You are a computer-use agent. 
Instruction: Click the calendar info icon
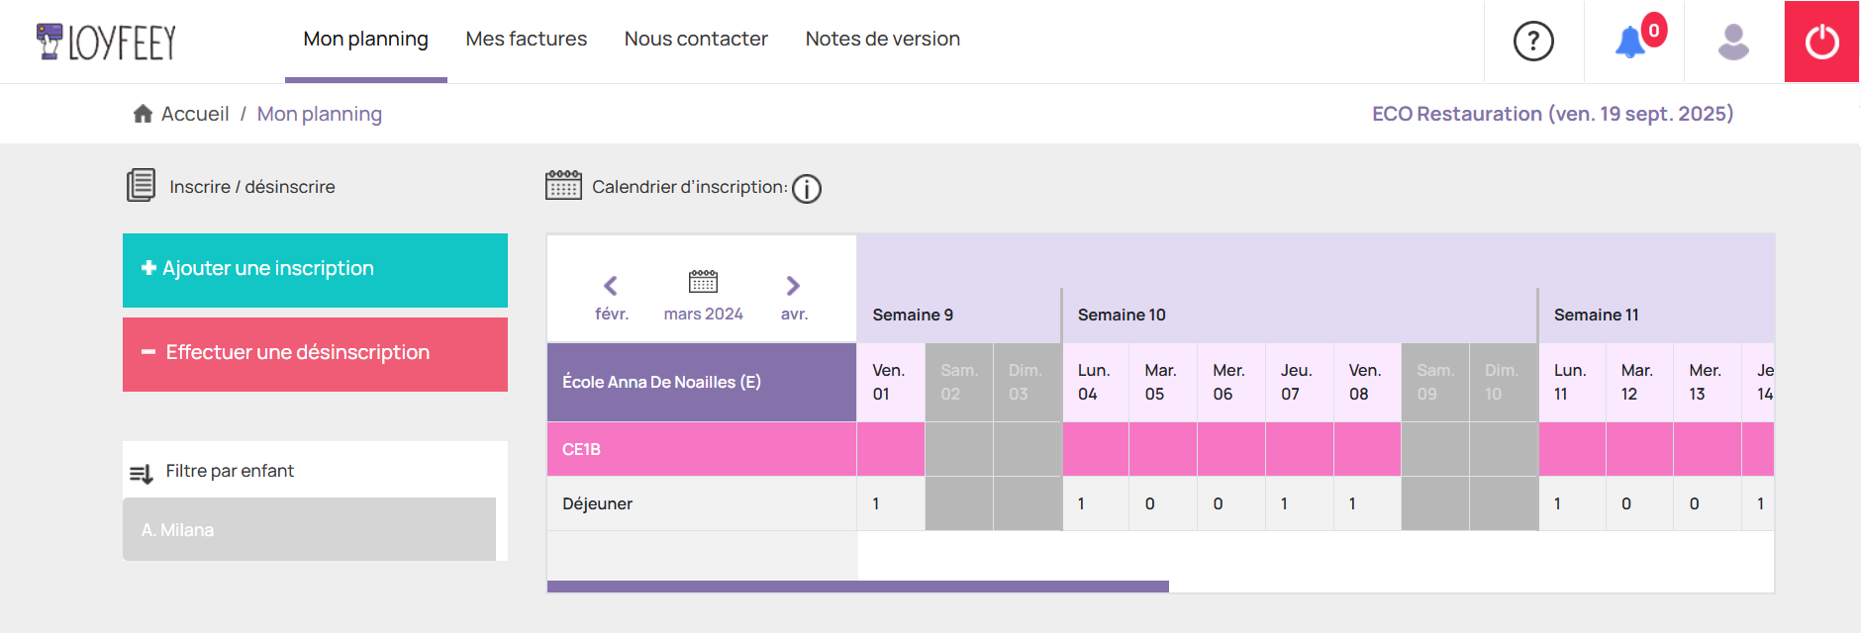coord(807,188)
